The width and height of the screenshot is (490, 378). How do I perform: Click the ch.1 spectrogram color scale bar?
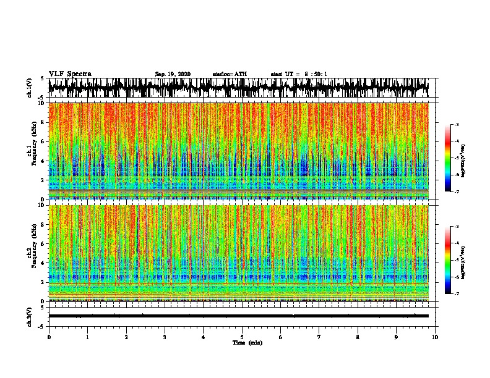pos(448,158)
